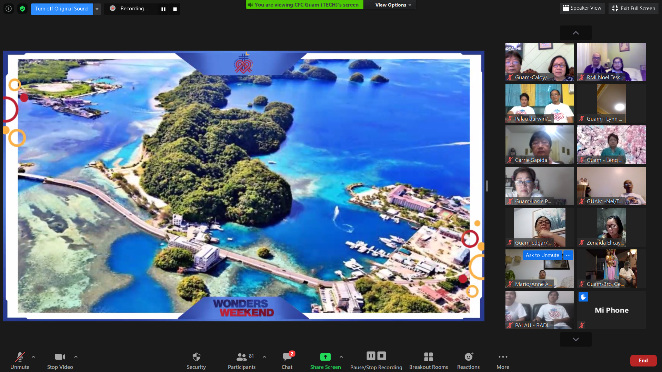662x372 pixels.
Task: Select the GUAM -Nel/T video thumbnail
Action: click(611, 186)
